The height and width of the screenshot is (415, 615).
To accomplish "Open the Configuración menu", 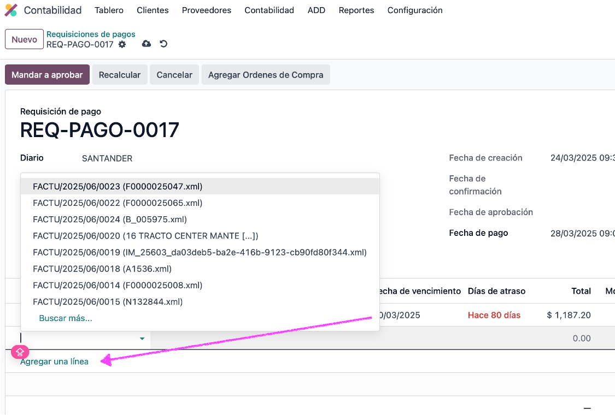I will [415, 10].
